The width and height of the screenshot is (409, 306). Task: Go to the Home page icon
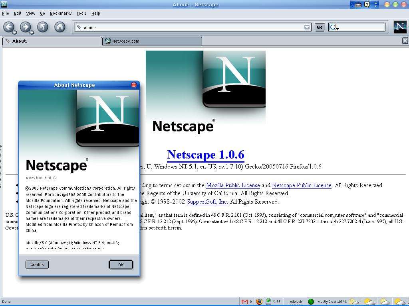coord(60,27)
